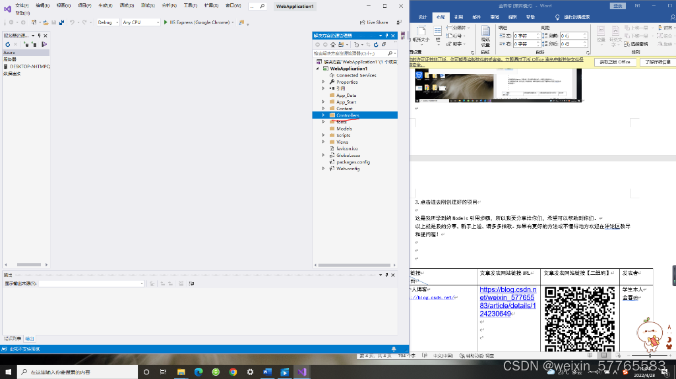This screenshot has width=676, height=379.
Task: Expand the Controllers folder arrow
Action: 323,115
